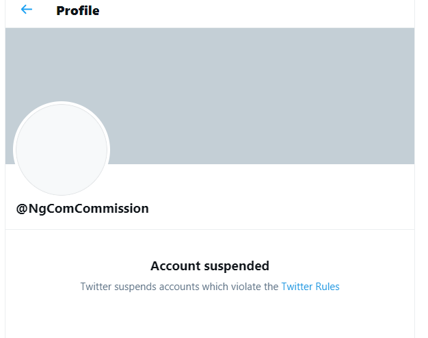Click the white area right of @NgComCommission

pos(287,209)
